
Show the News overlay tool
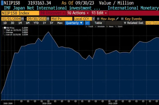pos(110,26)
